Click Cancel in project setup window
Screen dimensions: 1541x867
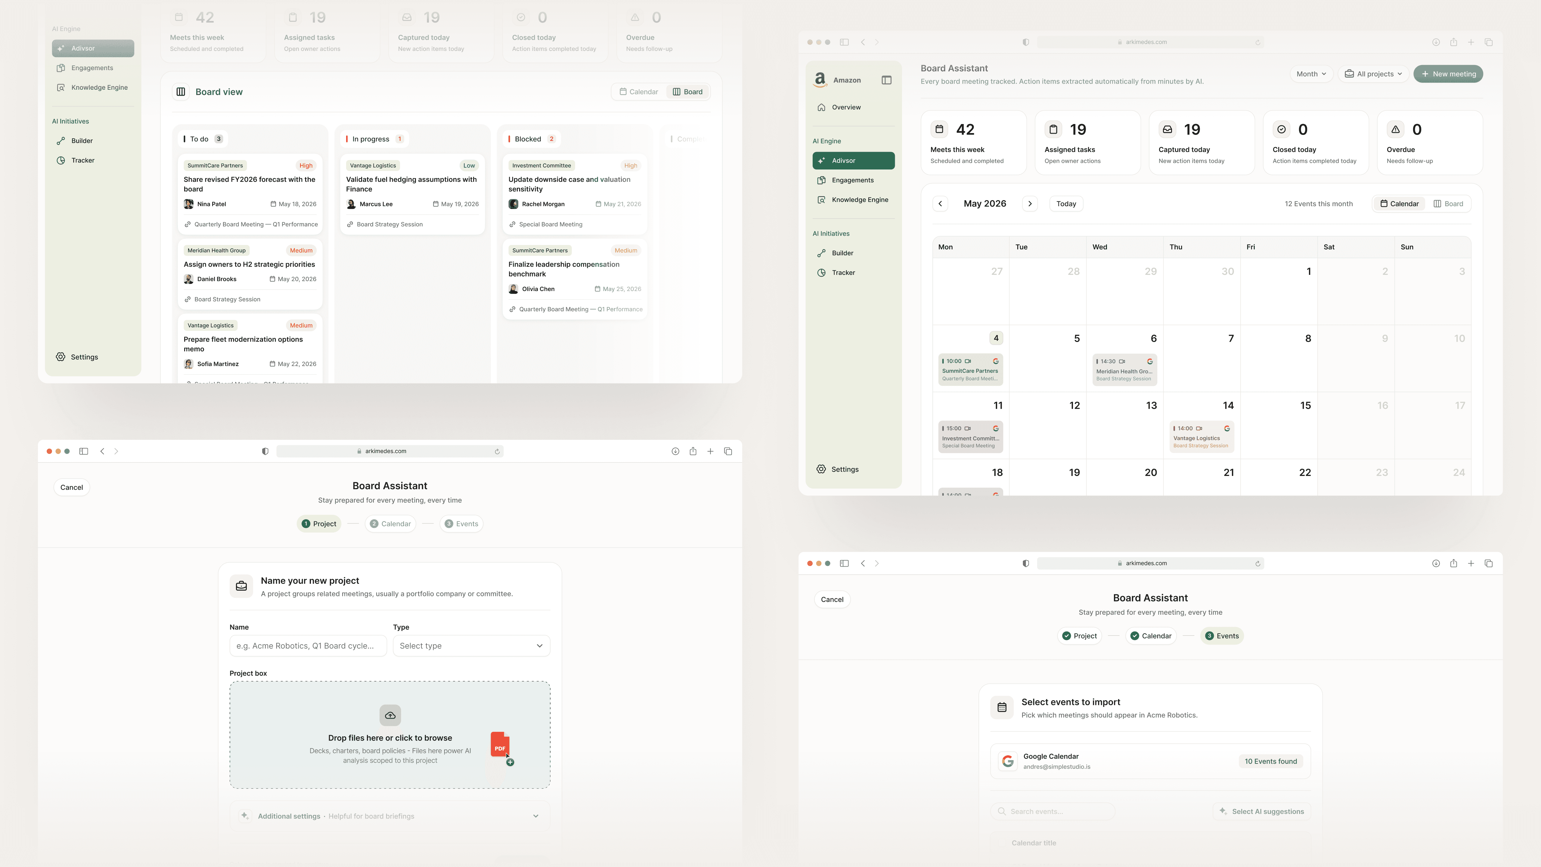[72, 488]
